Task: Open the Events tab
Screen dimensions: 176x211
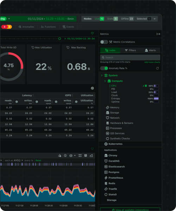Action: click(68, 27)
